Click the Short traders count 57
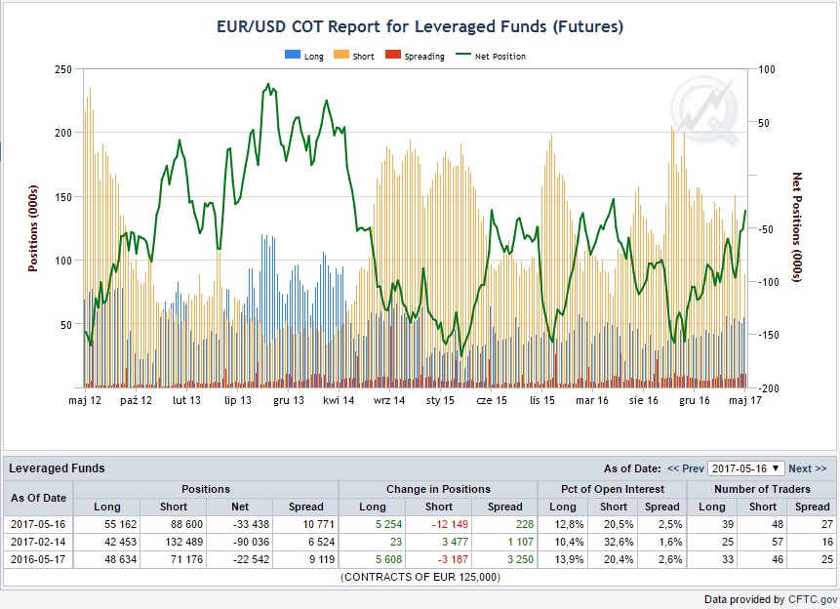 (777, 542)
